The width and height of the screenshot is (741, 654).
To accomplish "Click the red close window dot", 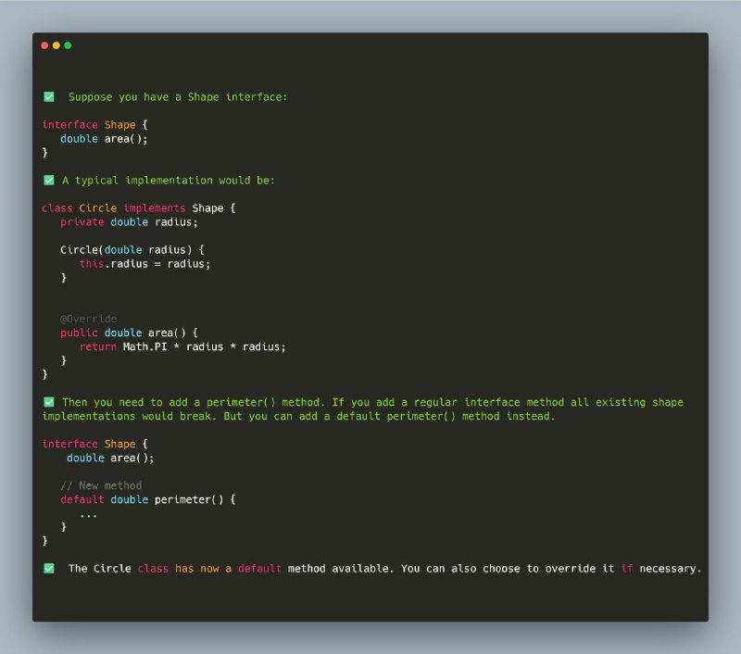I will click(x=44, y=45).
